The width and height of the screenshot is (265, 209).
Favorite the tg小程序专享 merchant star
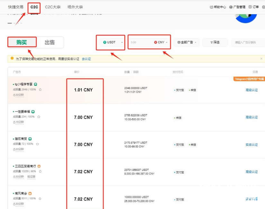tap(40, 90)
